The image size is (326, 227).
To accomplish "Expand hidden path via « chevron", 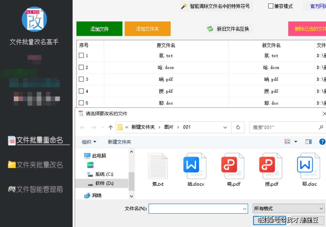I will pos(127,127).
